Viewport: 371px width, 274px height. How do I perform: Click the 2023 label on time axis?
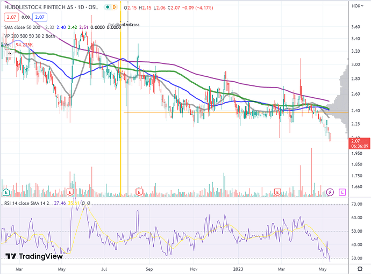pos(238,269)
